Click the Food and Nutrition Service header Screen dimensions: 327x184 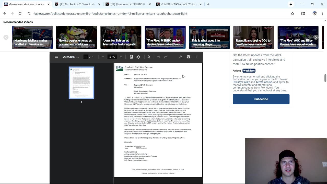138,67
